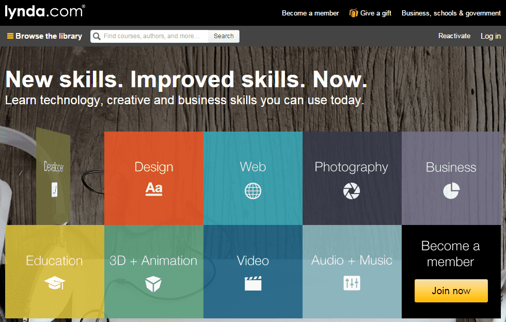Image resolution: width=506 pixels, height=322 pixels.
Task: Click the Join now button
Action: (x=451, y=291)
